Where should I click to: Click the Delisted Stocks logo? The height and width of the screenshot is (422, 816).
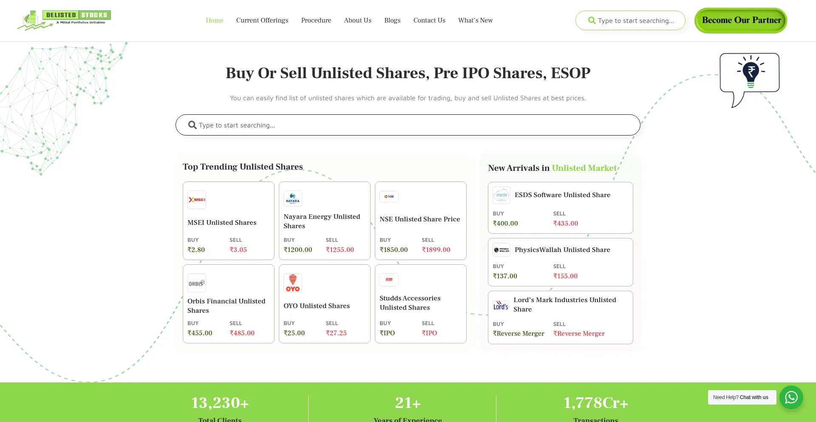click(64, 20)
